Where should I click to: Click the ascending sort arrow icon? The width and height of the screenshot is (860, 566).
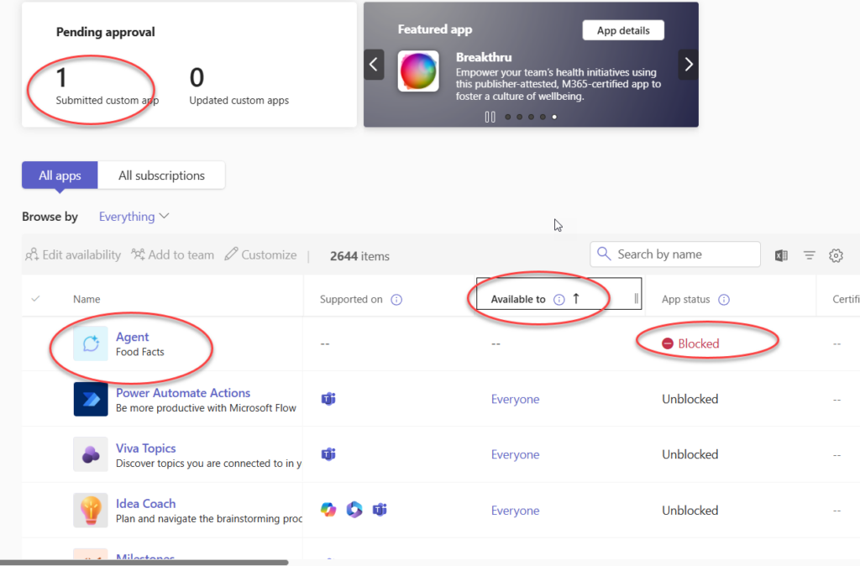576,299
